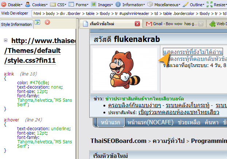This screenshot has width=227, height=159.
Task: Click the 'Web Developer' toolbar label
Action: 15,13
